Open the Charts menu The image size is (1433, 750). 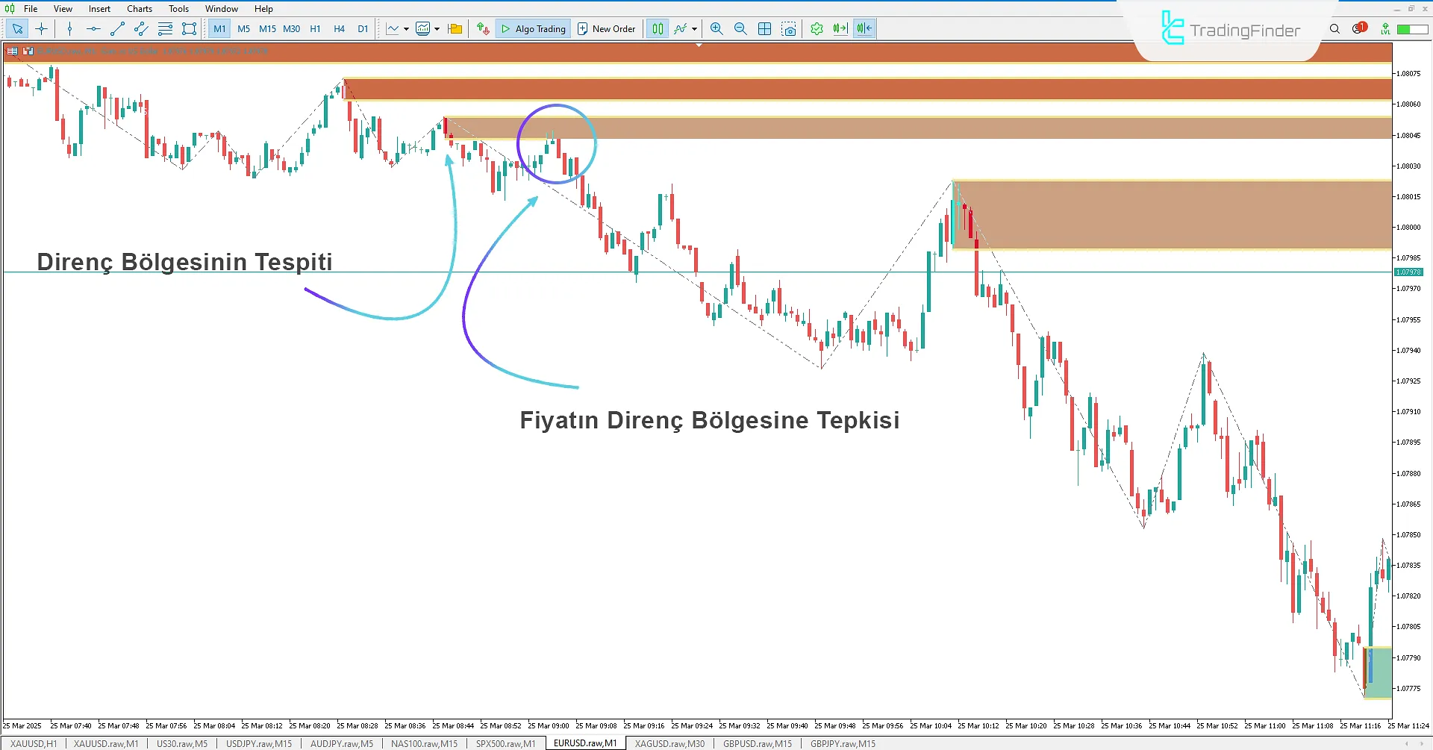click(139, 9)
